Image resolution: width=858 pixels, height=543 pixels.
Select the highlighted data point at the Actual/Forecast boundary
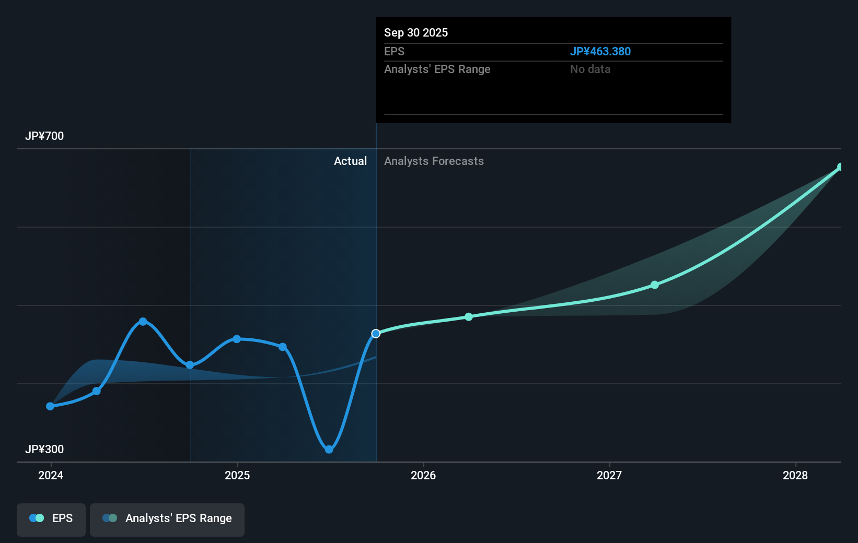[376, 333]
